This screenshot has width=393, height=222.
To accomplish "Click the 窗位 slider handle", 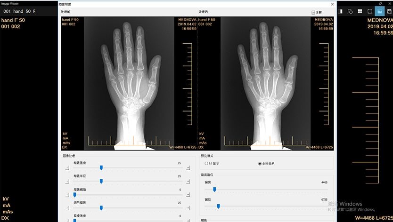I will point(218,206).
